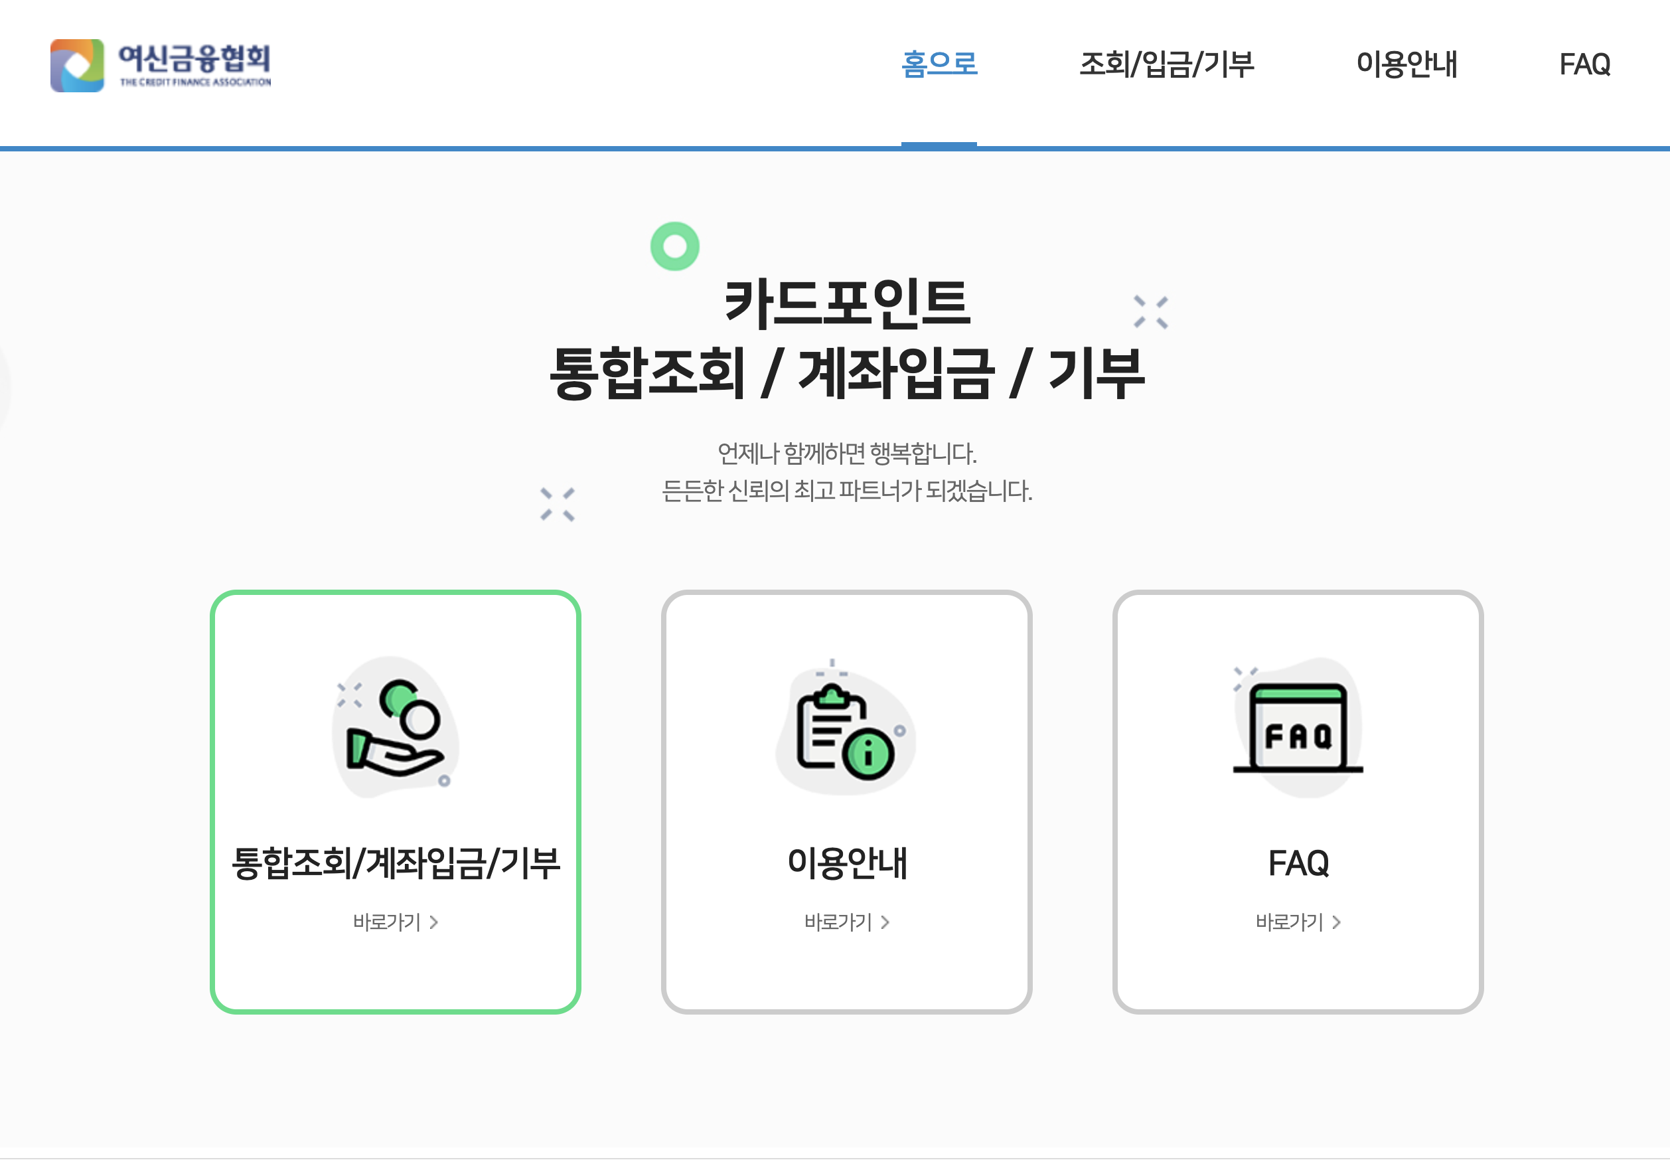Screen dimensions: 1670x1162
Task: Click the hand-with-coins icon
Action: 395,728
